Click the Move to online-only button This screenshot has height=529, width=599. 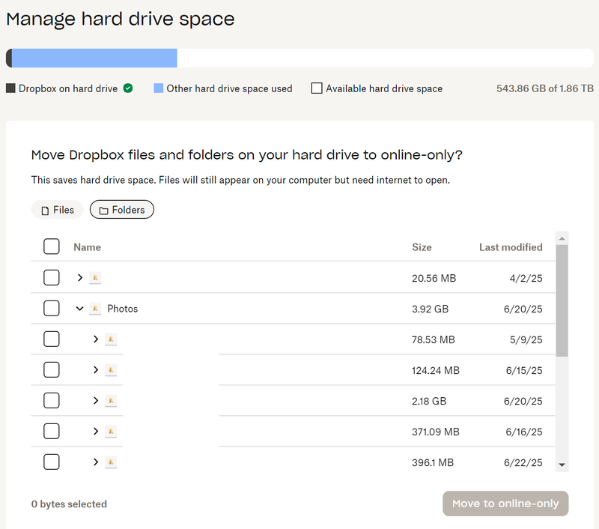coord(505,504)
